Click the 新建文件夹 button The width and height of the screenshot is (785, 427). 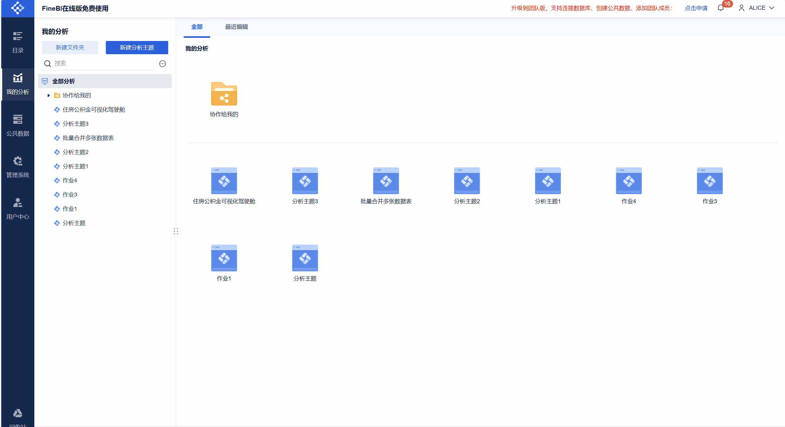[70, 48]
